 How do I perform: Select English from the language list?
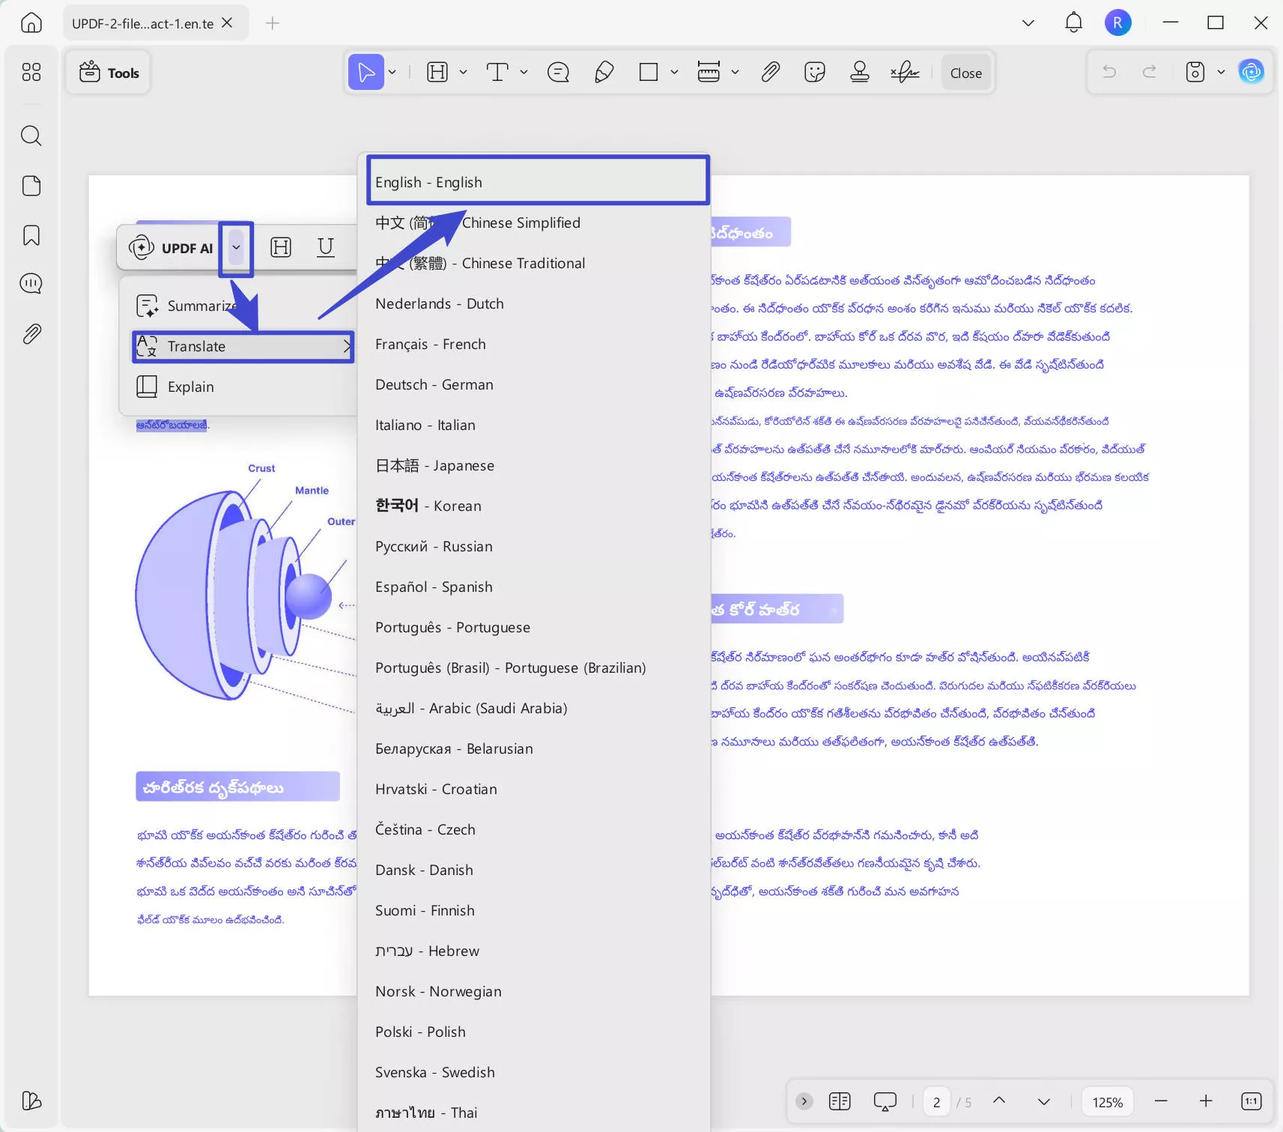pos(537,181)
